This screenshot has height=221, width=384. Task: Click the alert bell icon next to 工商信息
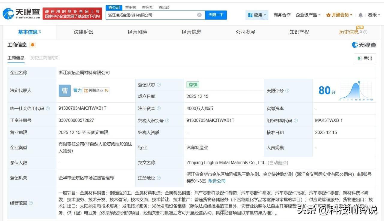click(x=32, y=44)
